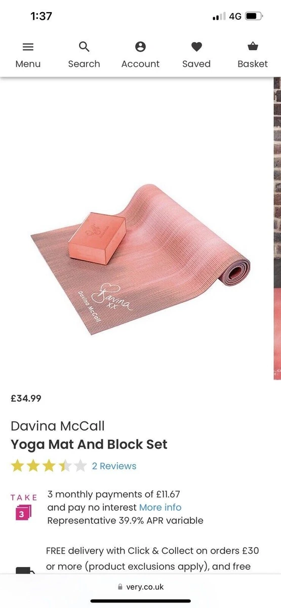Tap the signal strength bars
The image size is (281, 608).
[219, 17]
